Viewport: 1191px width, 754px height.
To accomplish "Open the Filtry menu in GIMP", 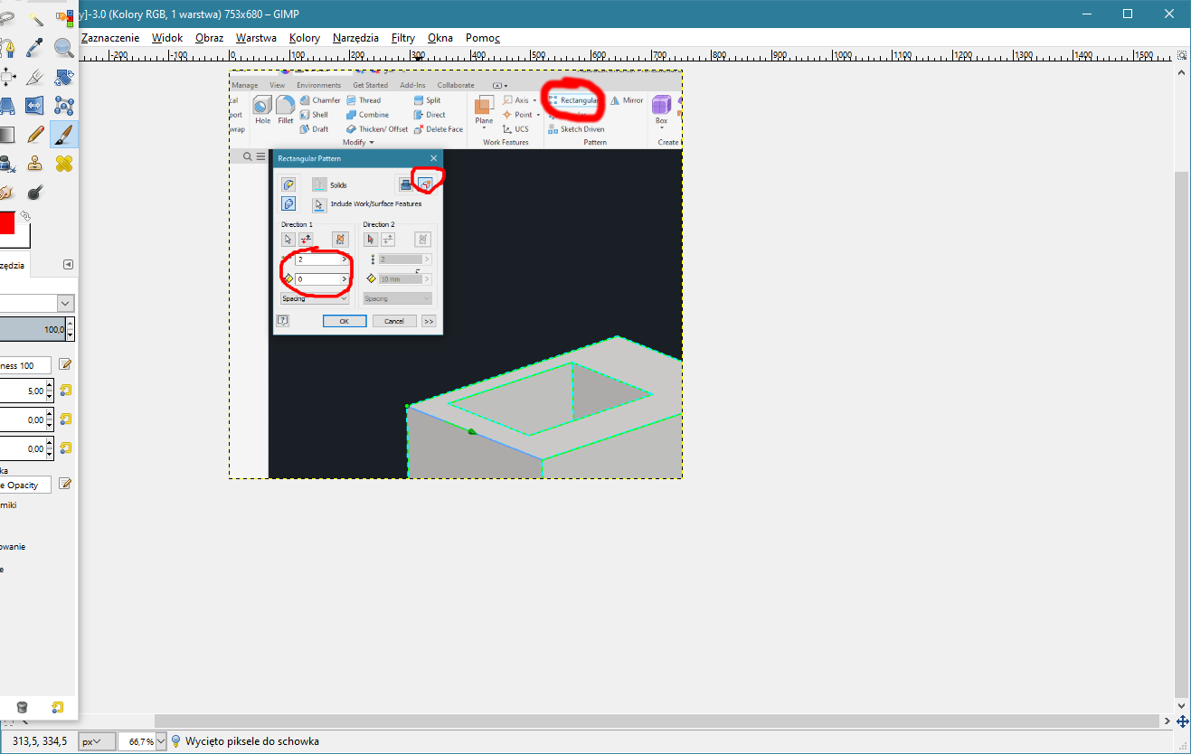I will [x=402, y=38].
